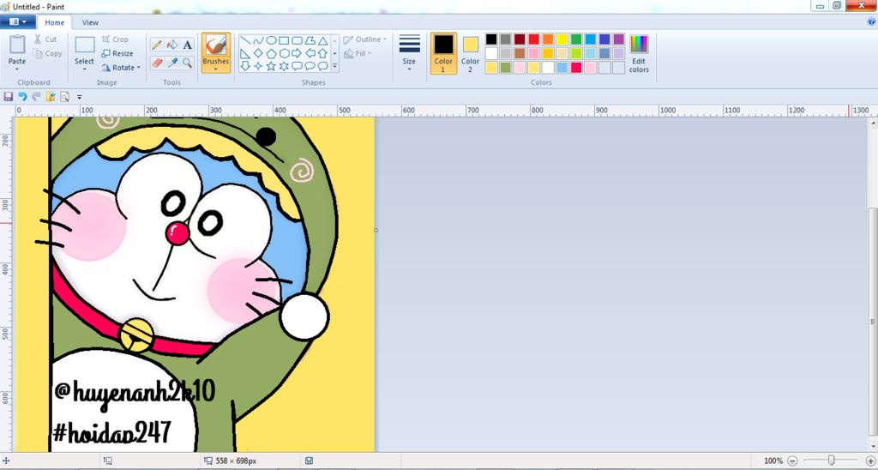Open the Paint file menu button
This screenshot has width=878, height=470.
pyautogui.click(x=18, y=21)
